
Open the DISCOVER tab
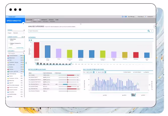click(x=29, y=20)
